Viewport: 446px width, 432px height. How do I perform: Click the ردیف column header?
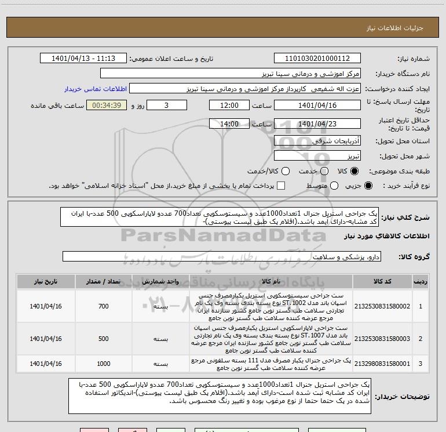coord(421,281)
